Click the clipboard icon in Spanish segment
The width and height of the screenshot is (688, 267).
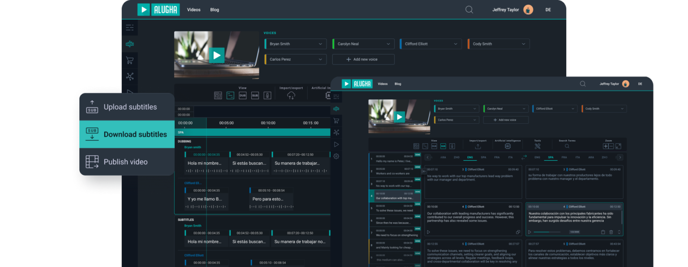pyautogui.click(x=603, y=232)
